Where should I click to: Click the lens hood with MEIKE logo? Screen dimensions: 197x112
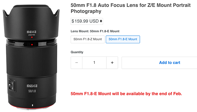click(31, 22)
